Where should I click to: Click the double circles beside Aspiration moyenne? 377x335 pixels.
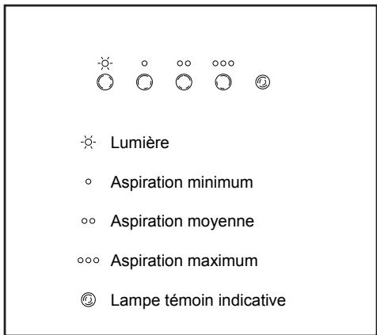(89, 221)
